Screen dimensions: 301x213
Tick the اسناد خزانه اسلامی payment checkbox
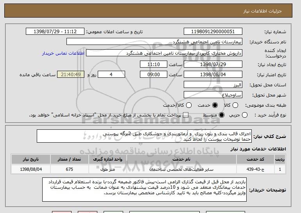(x=186, y=115)
